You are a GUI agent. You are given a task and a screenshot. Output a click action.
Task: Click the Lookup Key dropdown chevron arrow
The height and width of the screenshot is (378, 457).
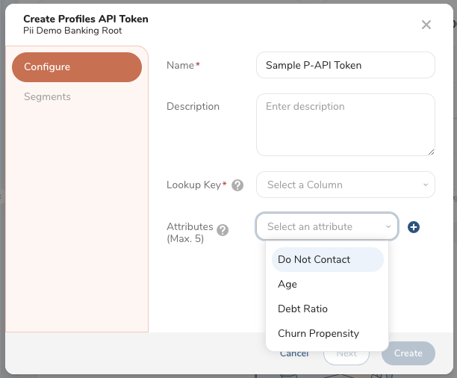click(426, 185)
